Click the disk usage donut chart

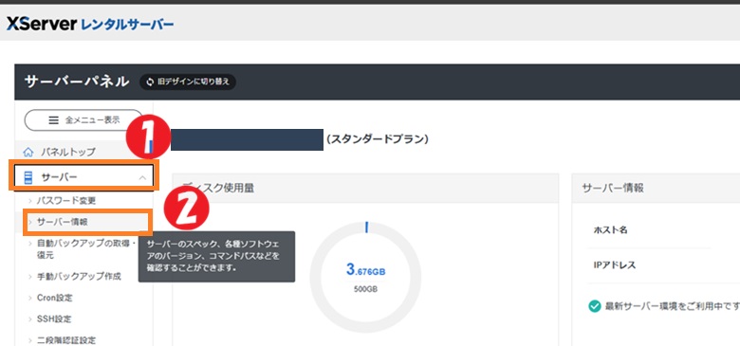365,277
